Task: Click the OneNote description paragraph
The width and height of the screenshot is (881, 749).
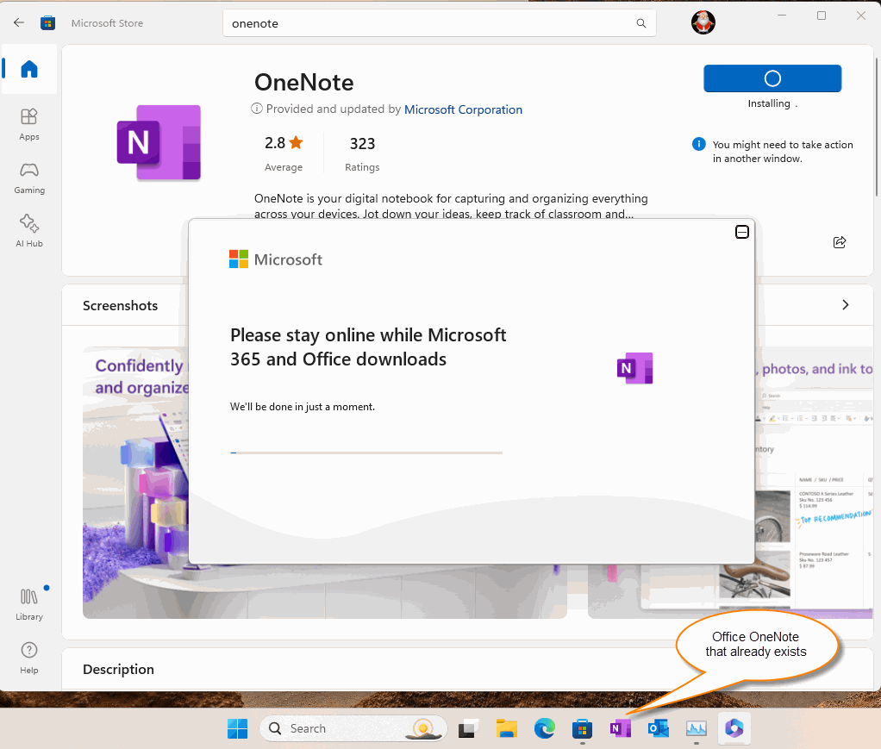Action: pyautogui.click(x=451, y=206)
